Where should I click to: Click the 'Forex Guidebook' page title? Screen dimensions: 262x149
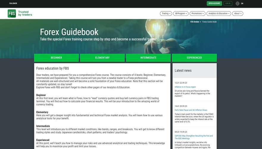tap(69, 32)
